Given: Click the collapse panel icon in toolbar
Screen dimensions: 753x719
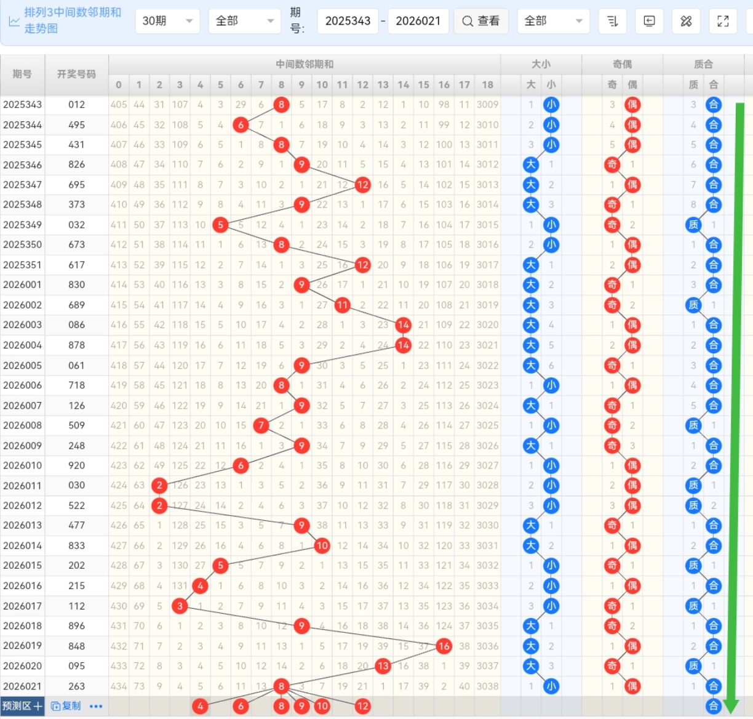Looking at the screenshot, I should (649, 22).
